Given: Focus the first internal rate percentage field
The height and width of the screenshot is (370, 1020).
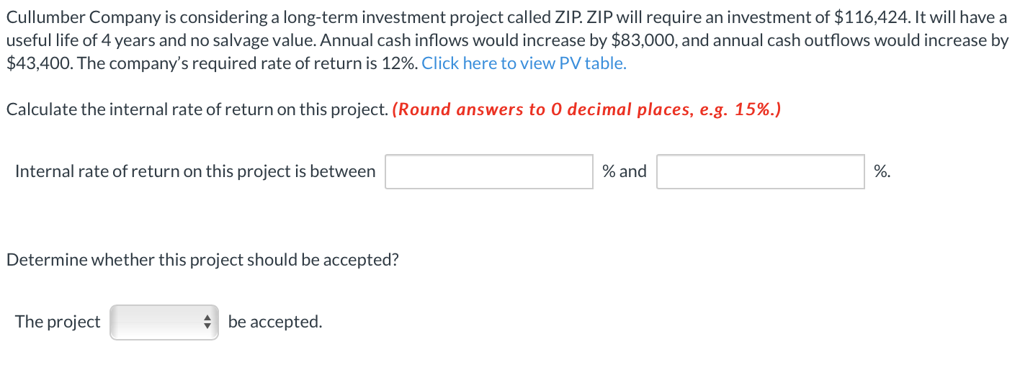Looking at the screenshot, I should [x=489, y=172].
